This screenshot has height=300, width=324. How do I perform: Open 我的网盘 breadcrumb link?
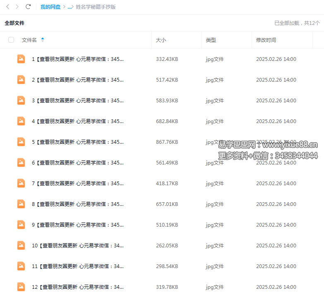click(x=50, y=7)
